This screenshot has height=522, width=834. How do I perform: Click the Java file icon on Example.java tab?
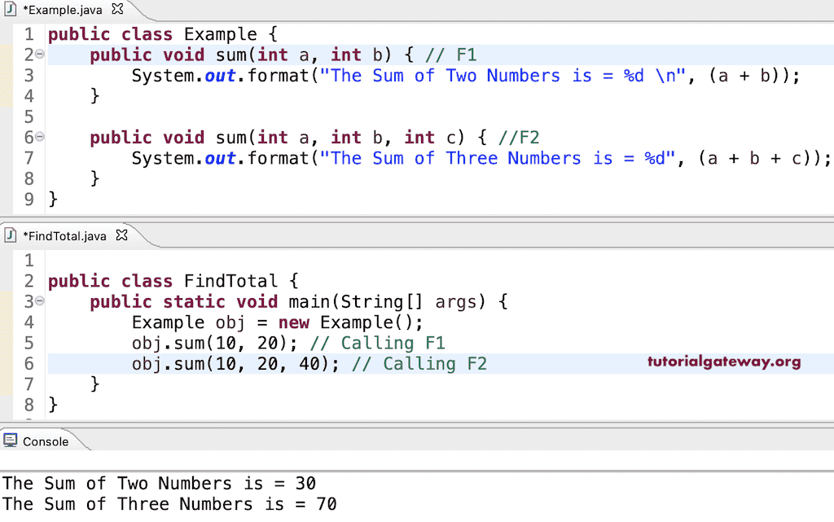[x=10, y=10]
